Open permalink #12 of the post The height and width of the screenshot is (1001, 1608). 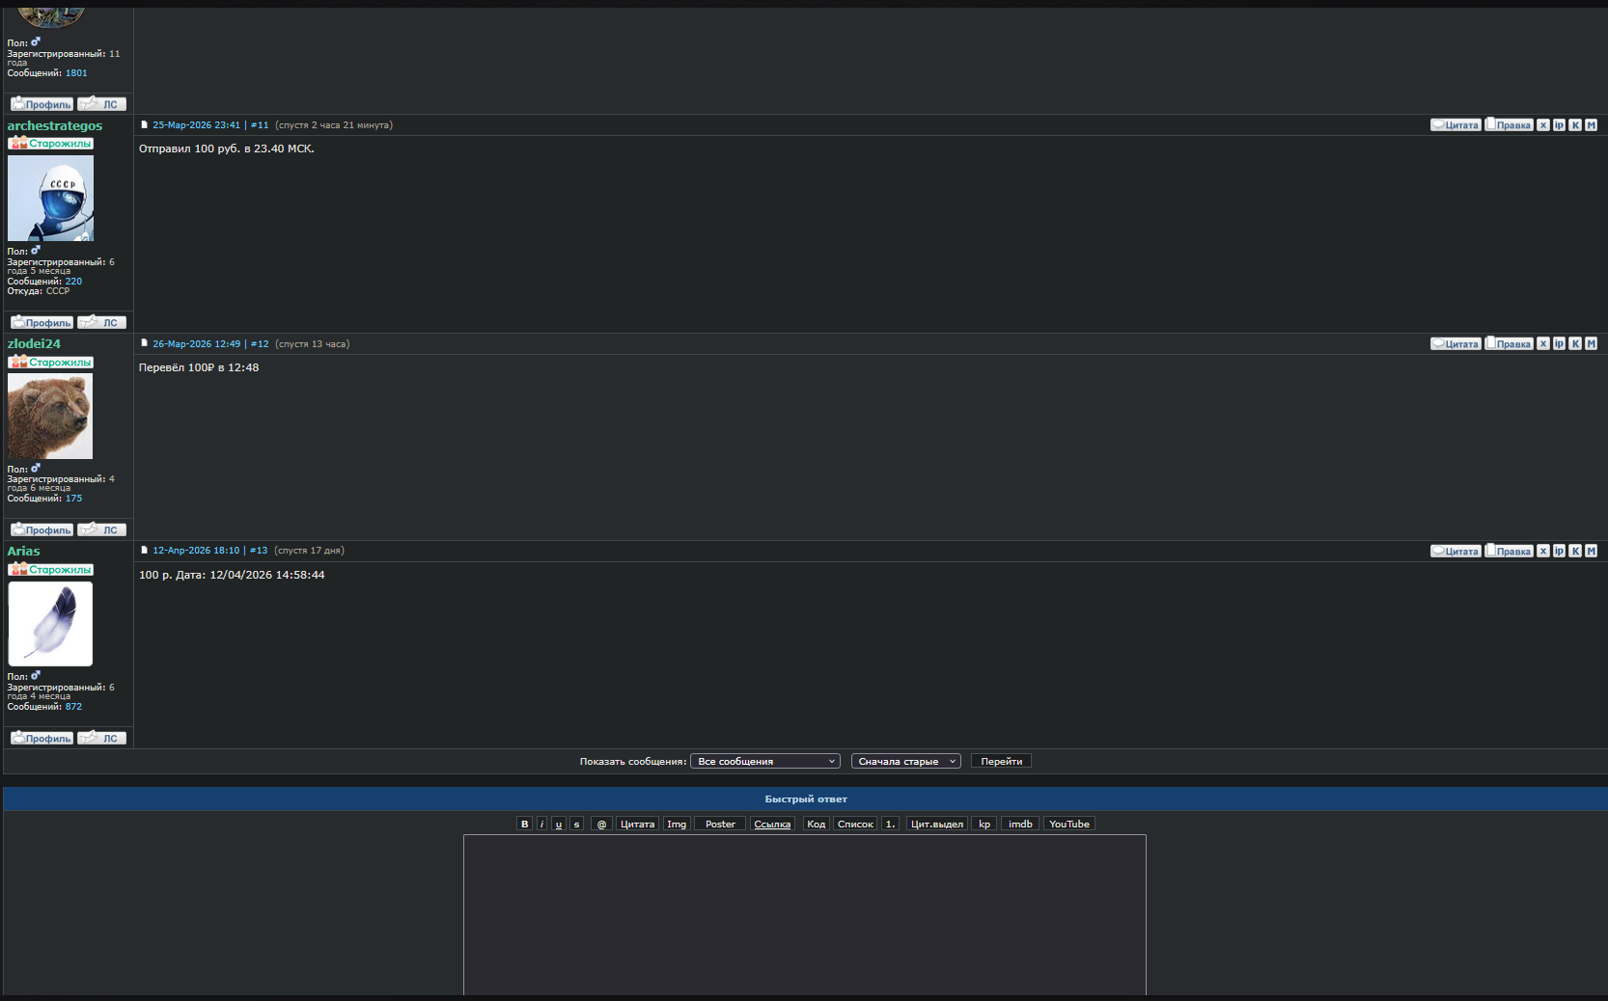coord(260,343)
